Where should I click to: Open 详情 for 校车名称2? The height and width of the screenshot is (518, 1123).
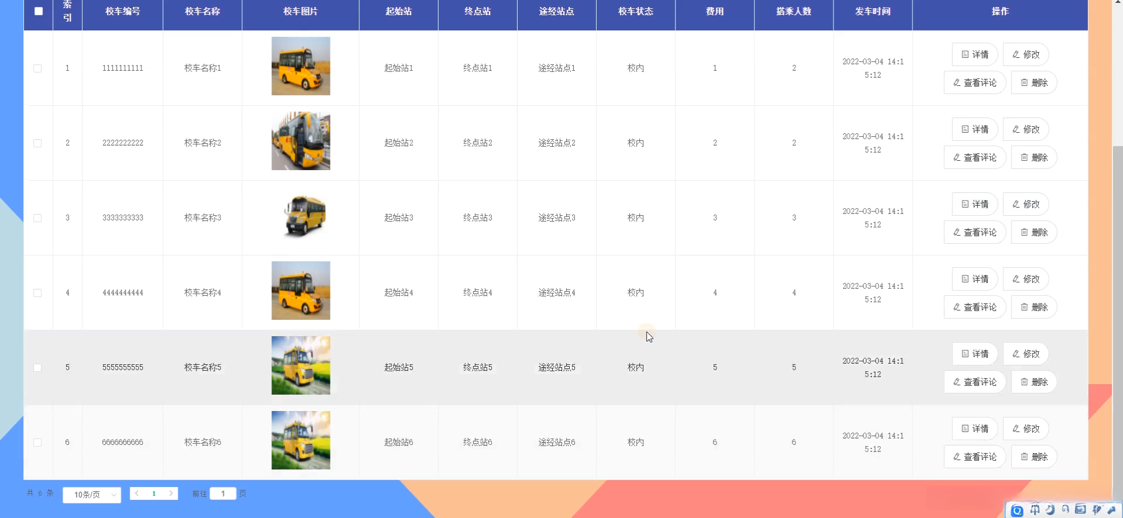(x=975, y=129)
